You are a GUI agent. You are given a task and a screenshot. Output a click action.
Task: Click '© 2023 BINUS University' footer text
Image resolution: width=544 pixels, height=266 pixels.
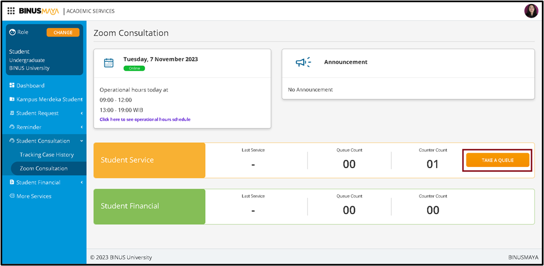(121, 258)
